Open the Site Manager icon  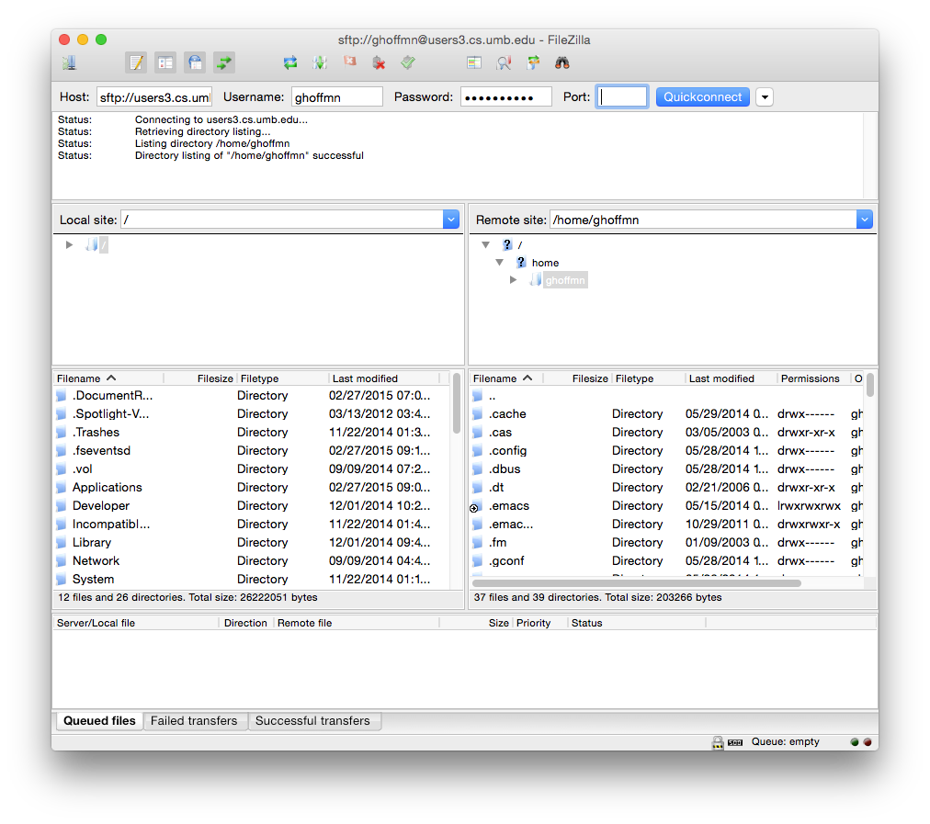(70, 62)
